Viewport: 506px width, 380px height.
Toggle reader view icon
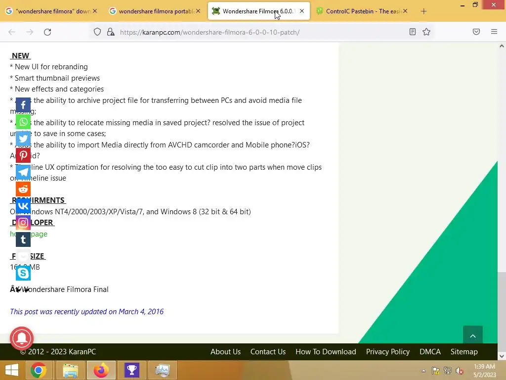tap(413, 32)
